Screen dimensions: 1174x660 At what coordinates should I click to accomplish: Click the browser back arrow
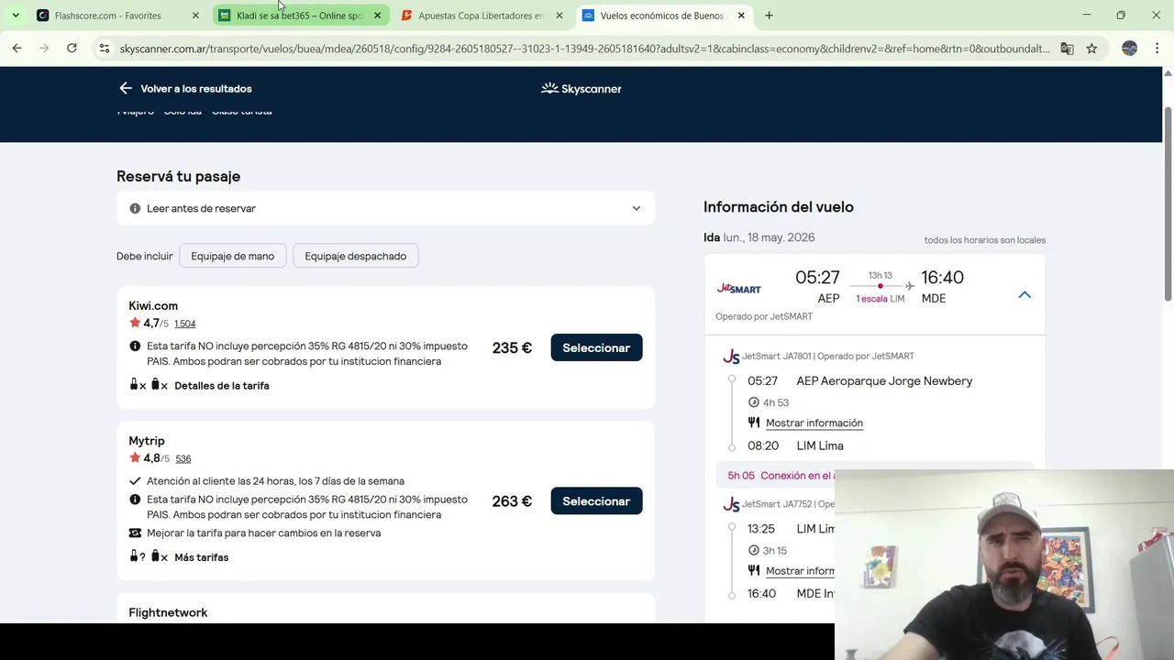[x=17, y=49]
